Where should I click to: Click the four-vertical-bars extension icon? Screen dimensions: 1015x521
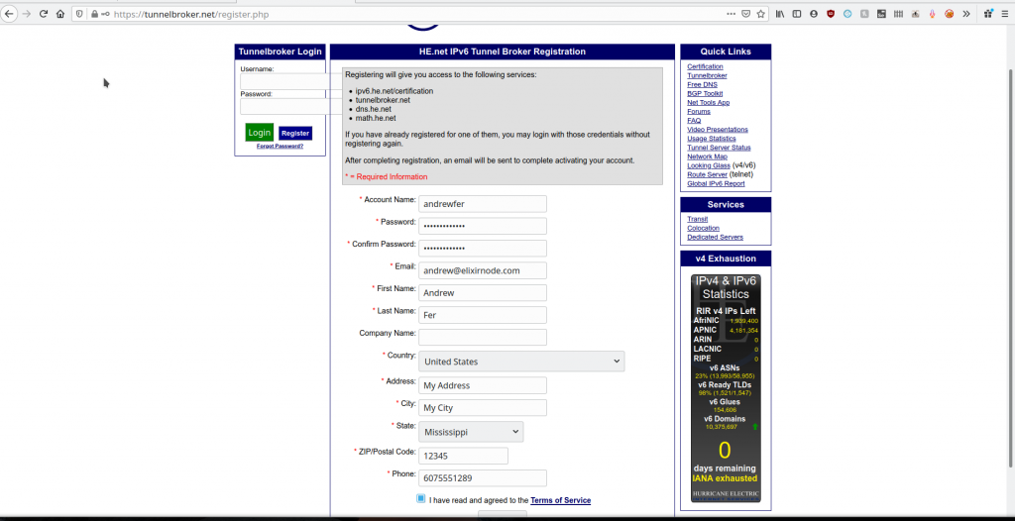pyautogui.click(x=898, y=14)
